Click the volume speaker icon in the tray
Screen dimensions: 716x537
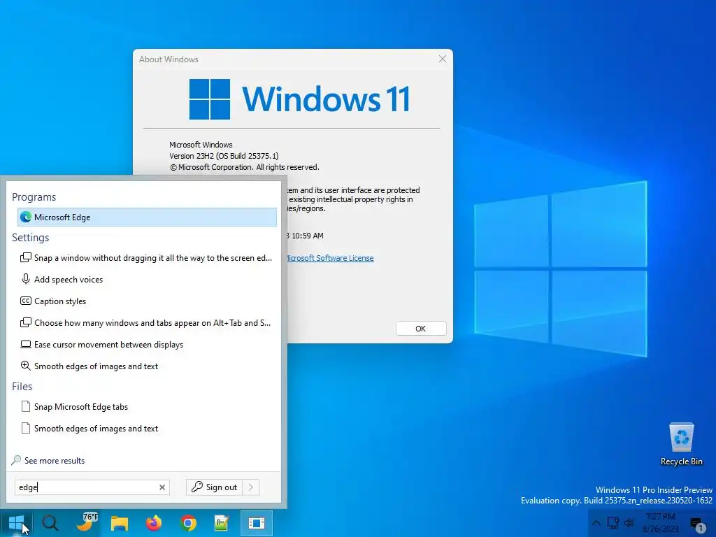629,523
